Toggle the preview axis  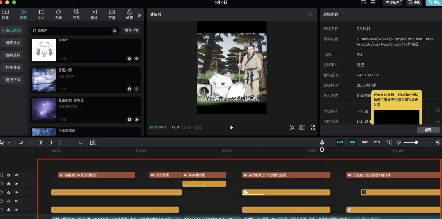377,143
